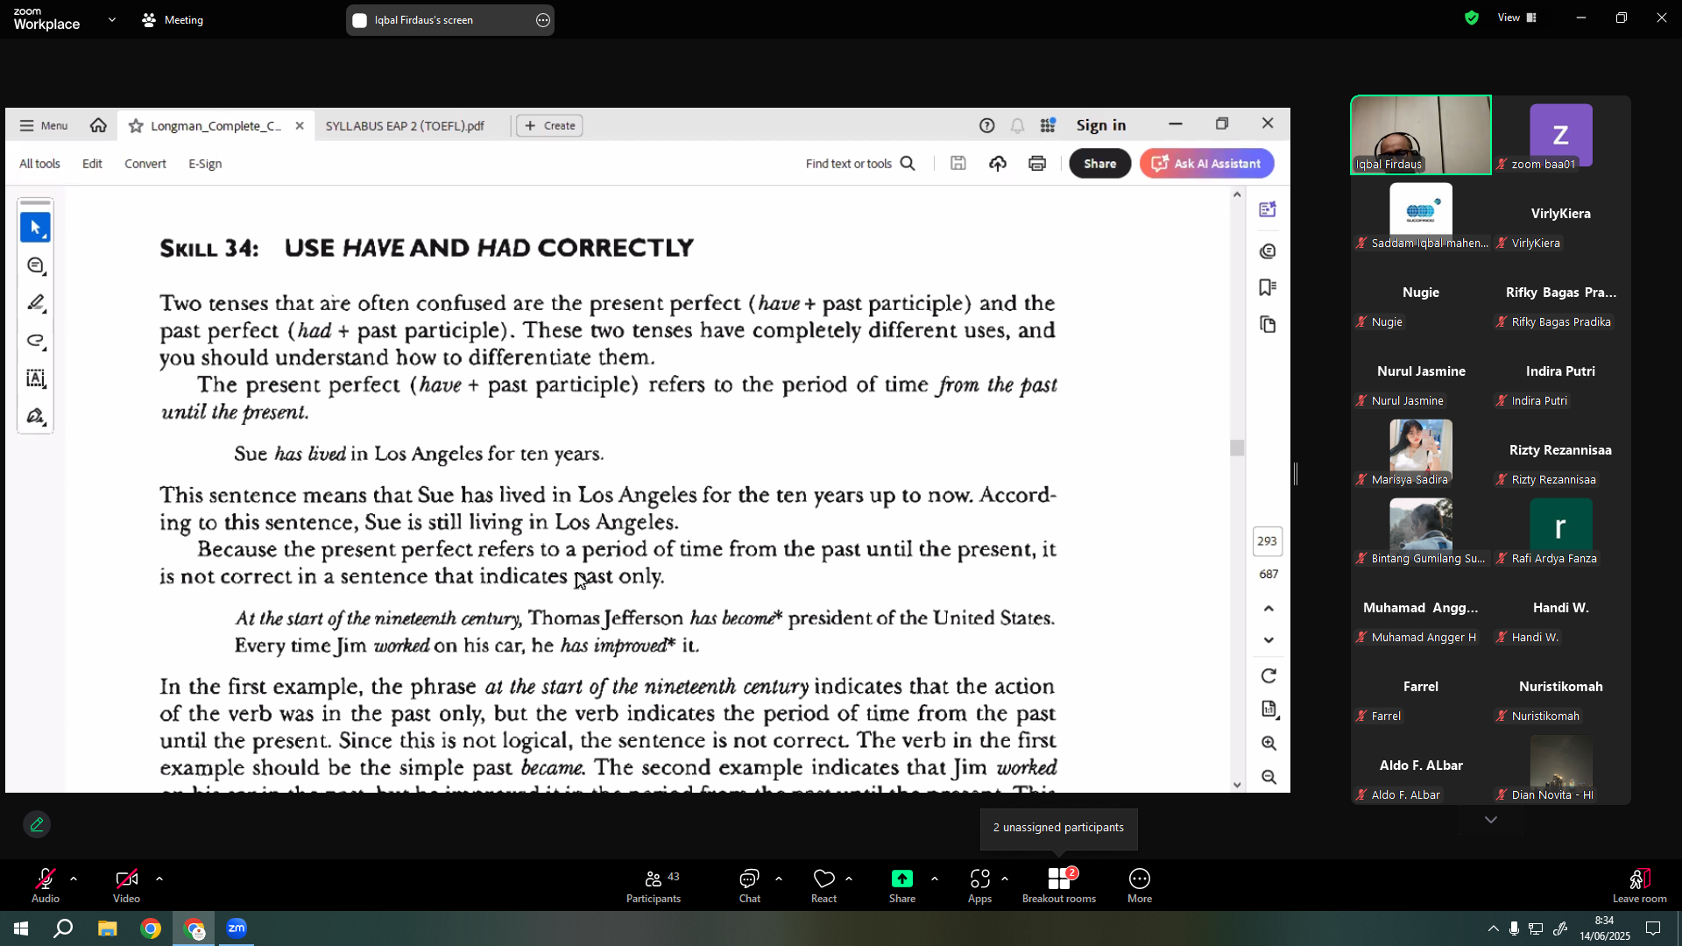Open the Zoom Workplace dropdown arrow
This screenshot has height=946, width=1682.
pyautogui.click(x=111, y=19)
